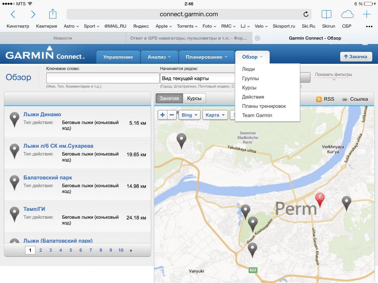Click the pin icon beside Темп/ГИ
The image size is (378, 283).
pos(14,214)
